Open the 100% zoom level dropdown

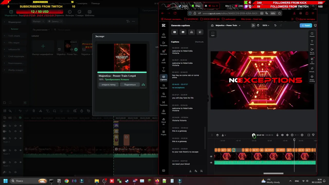point(266,25)
